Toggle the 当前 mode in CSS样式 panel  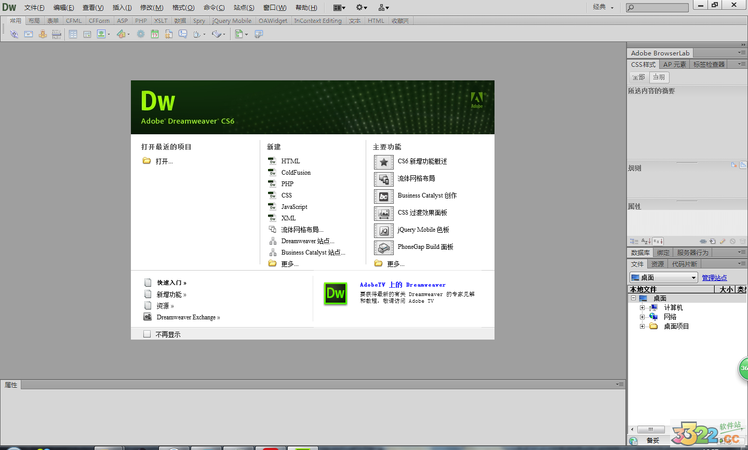click(x=659, y=77)
